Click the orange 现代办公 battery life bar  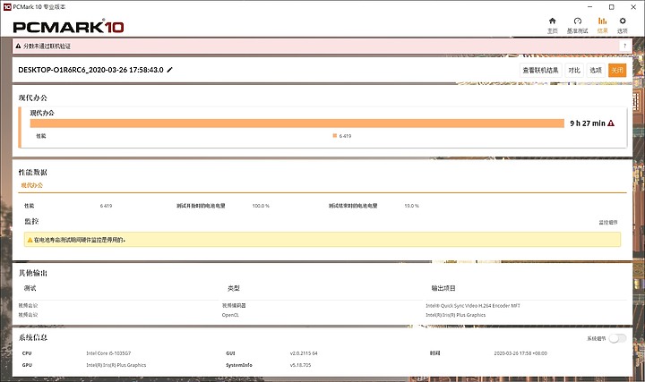click(x=297, y=123)
